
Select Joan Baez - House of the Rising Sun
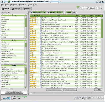click(x=65, y=31)
